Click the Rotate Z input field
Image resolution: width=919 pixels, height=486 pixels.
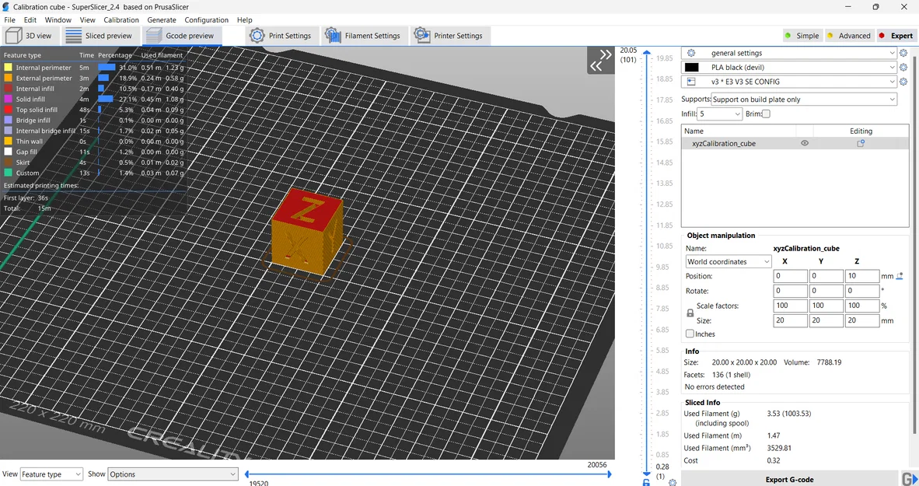(x=861, y=291)
